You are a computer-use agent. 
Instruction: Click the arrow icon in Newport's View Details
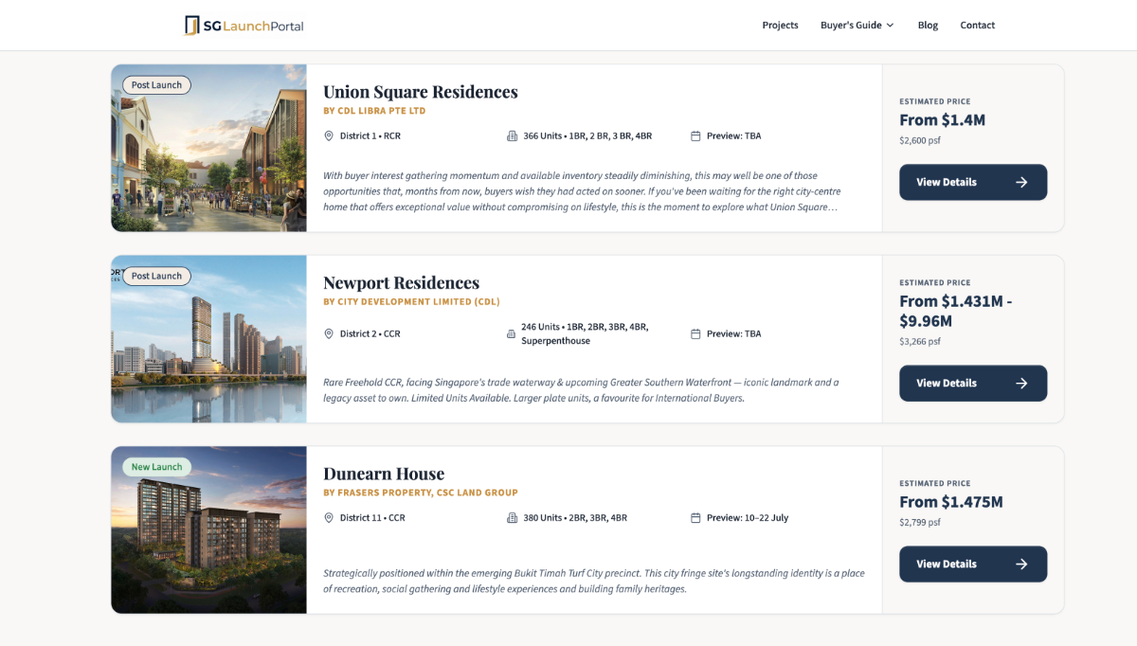coord(1021,384)
